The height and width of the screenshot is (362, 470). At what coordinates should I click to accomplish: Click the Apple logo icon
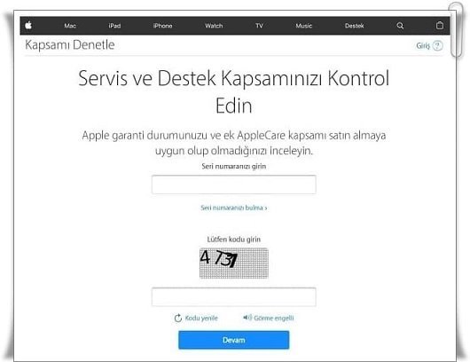(x=28, y=25)
